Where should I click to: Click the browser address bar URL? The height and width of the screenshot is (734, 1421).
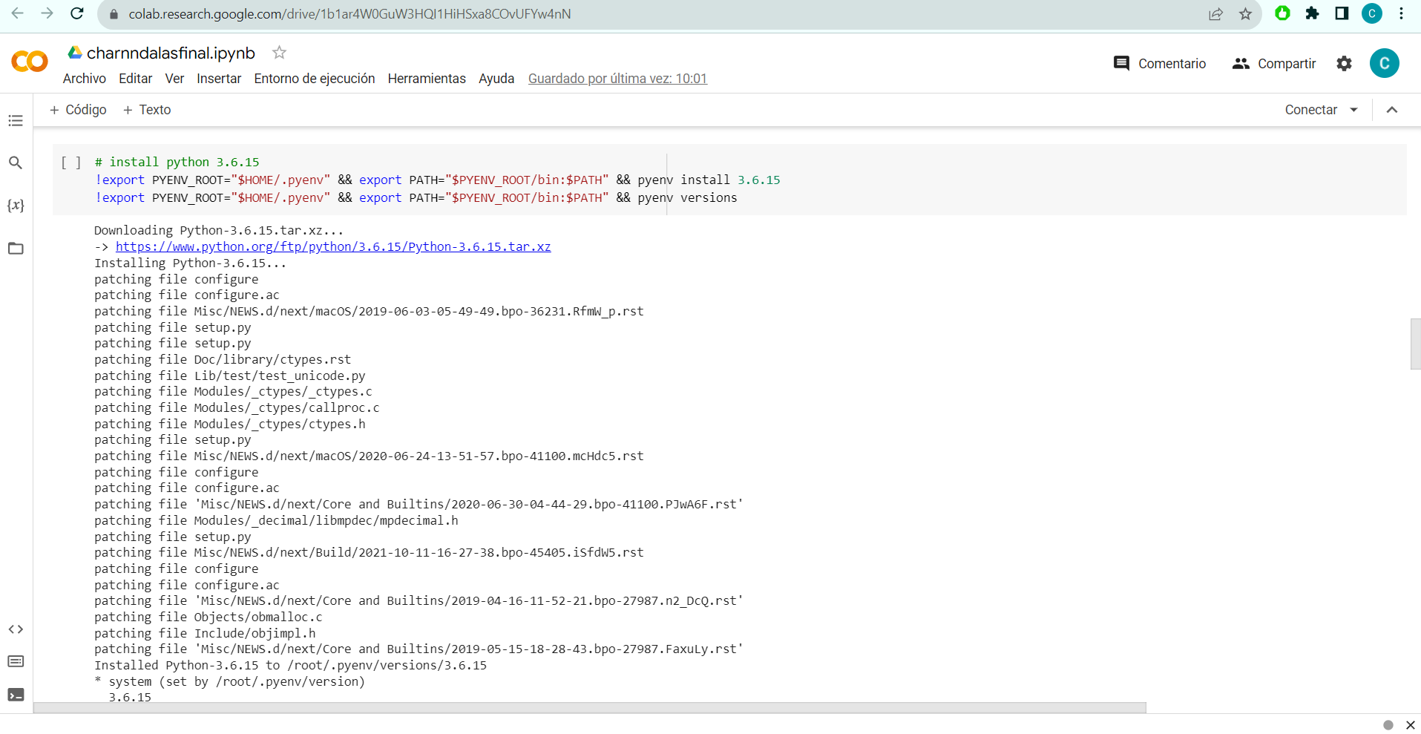(x=349, y=14)
